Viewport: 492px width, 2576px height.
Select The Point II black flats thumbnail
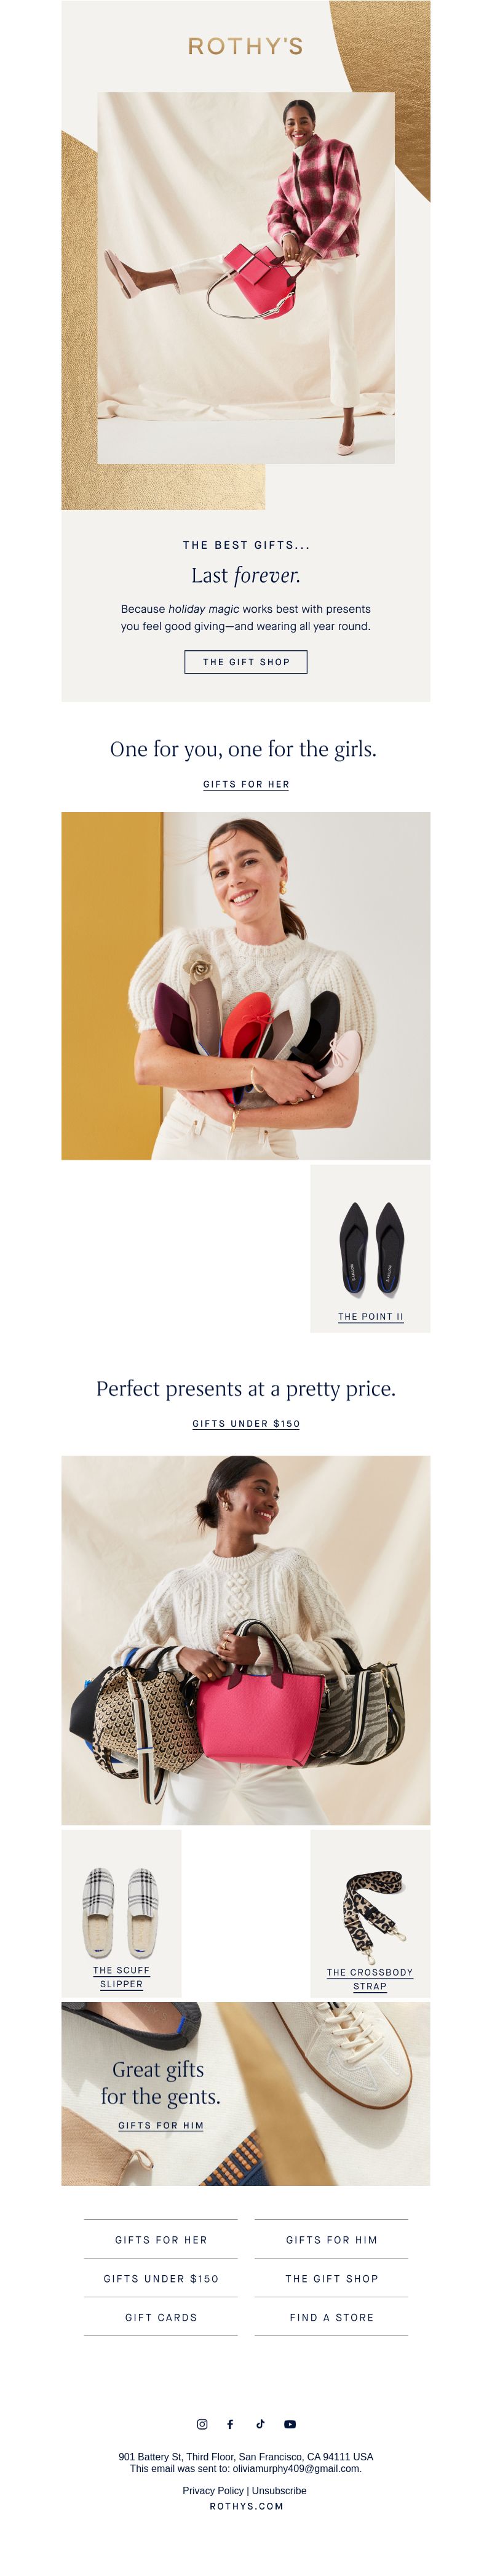370,1248
